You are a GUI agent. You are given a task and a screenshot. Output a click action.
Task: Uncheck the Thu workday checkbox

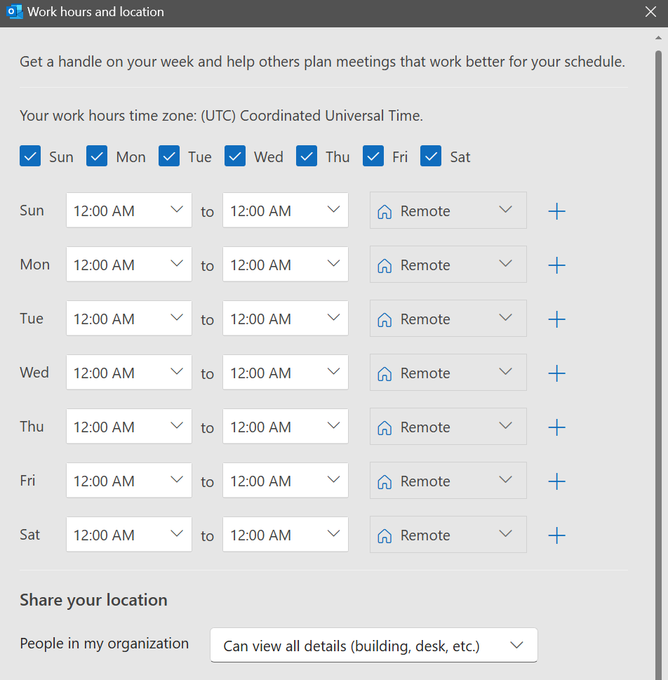pyautogui.click(x=307, y=156)
